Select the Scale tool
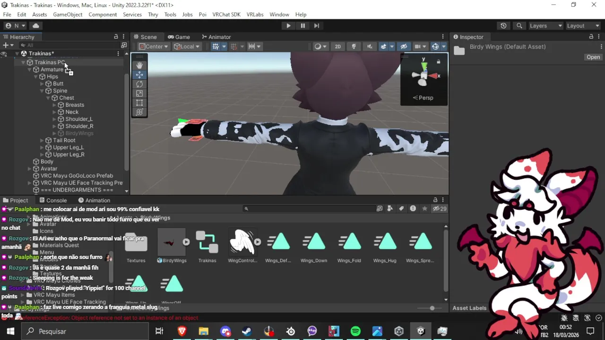The image size is (605, 340). point(139,93)
